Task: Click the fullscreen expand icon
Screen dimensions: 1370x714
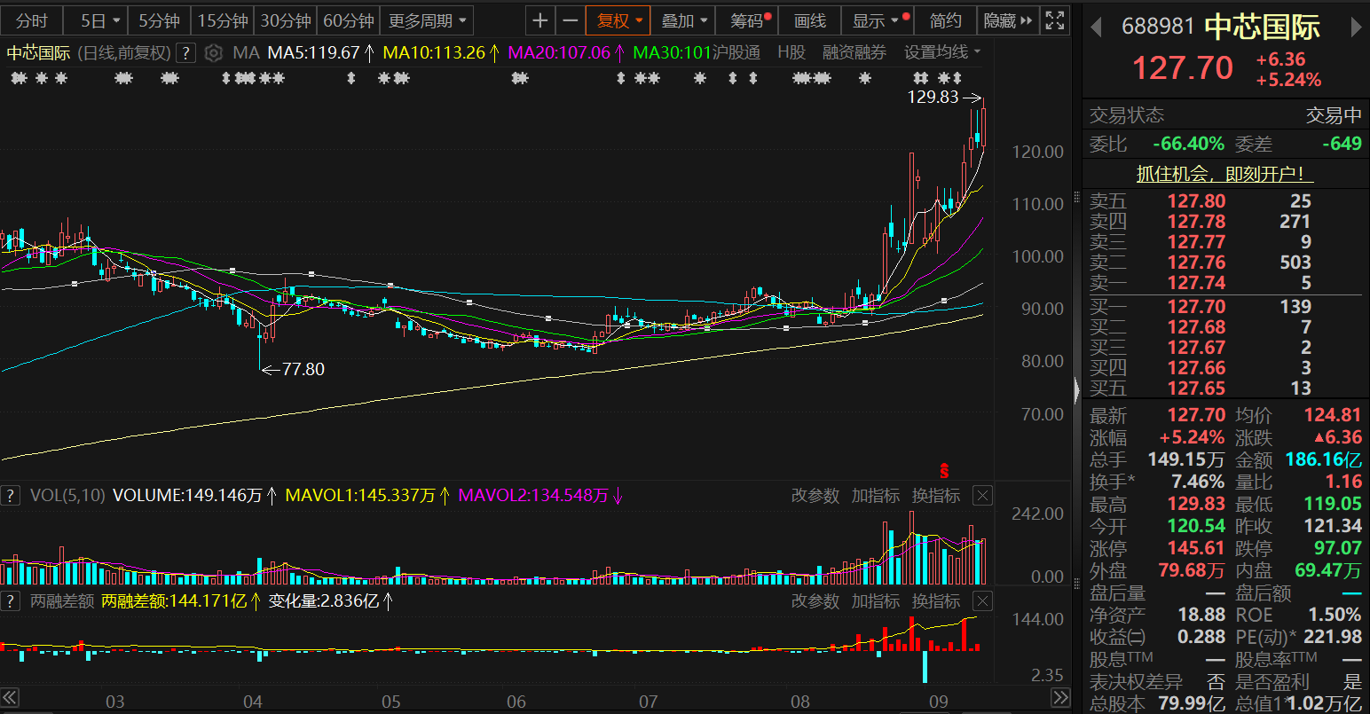Action: (1054, 20)
